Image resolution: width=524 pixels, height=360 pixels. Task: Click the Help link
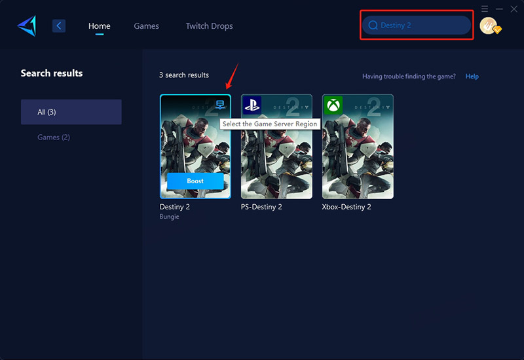(x=472, y=77)
